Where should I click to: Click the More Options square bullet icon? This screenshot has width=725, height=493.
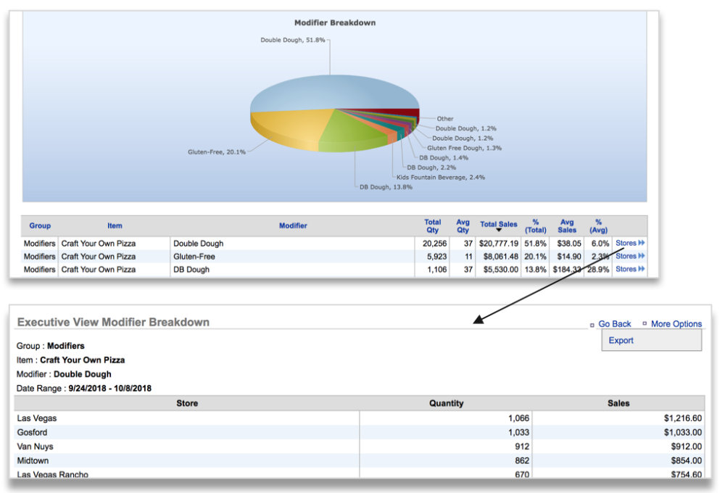pyautogui.click(x=645, y=324)
